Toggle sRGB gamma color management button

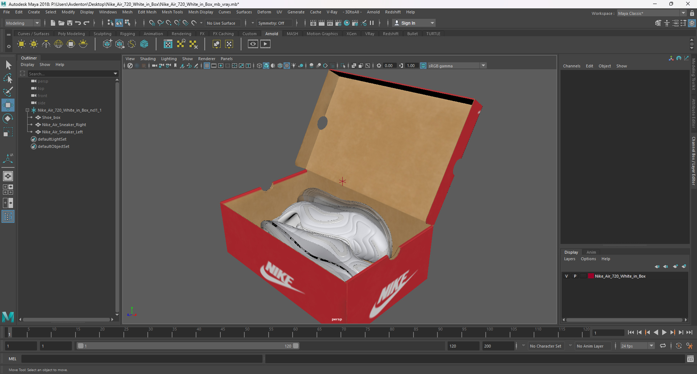click(423, 66)
